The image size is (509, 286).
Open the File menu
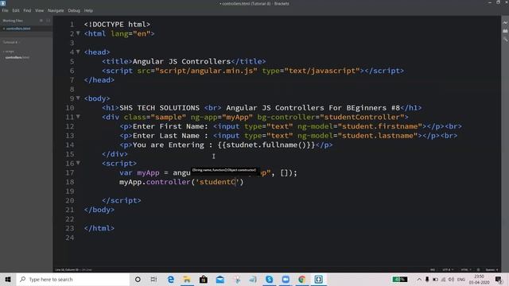pos(6,10)
